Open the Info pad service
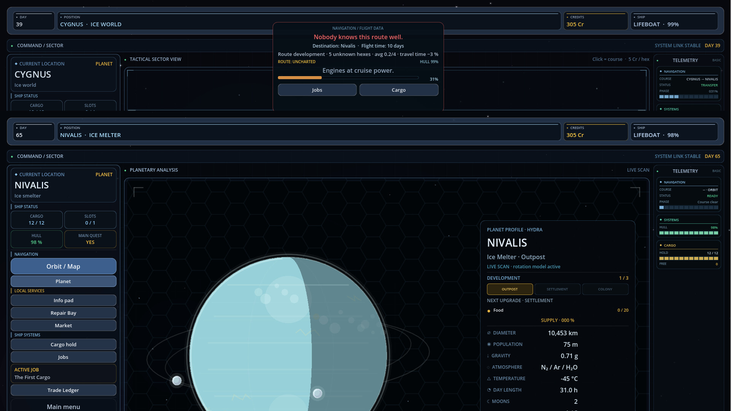Viewport: 731px width, 411px height. click(x=63, y=300)
